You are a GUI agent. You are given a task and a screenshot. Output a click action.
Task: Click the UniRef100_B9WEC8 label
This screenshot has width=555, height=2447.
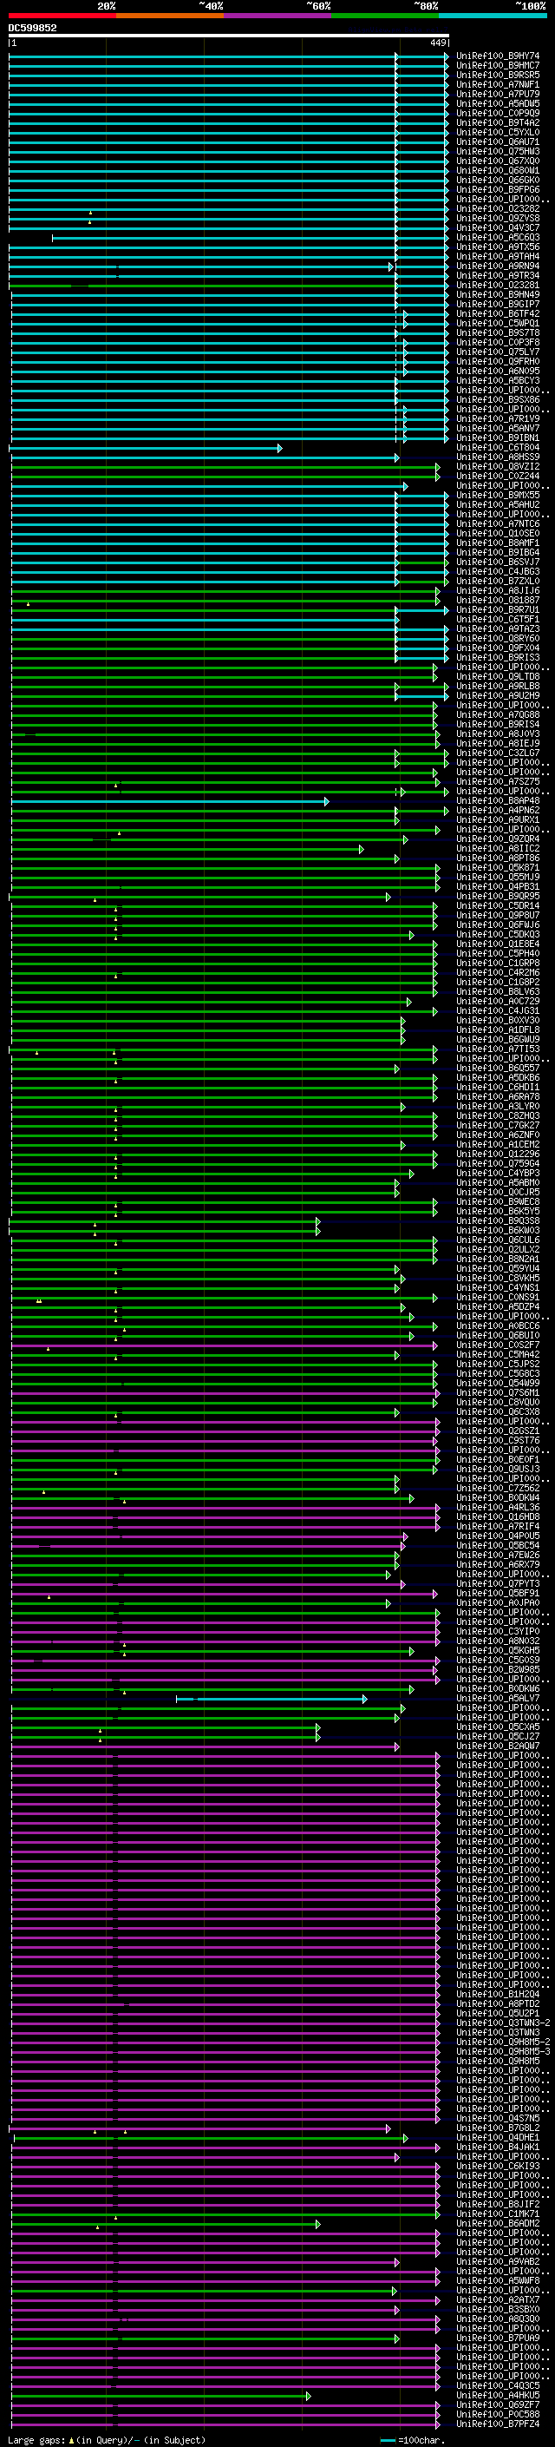(x=498, y=1202)
